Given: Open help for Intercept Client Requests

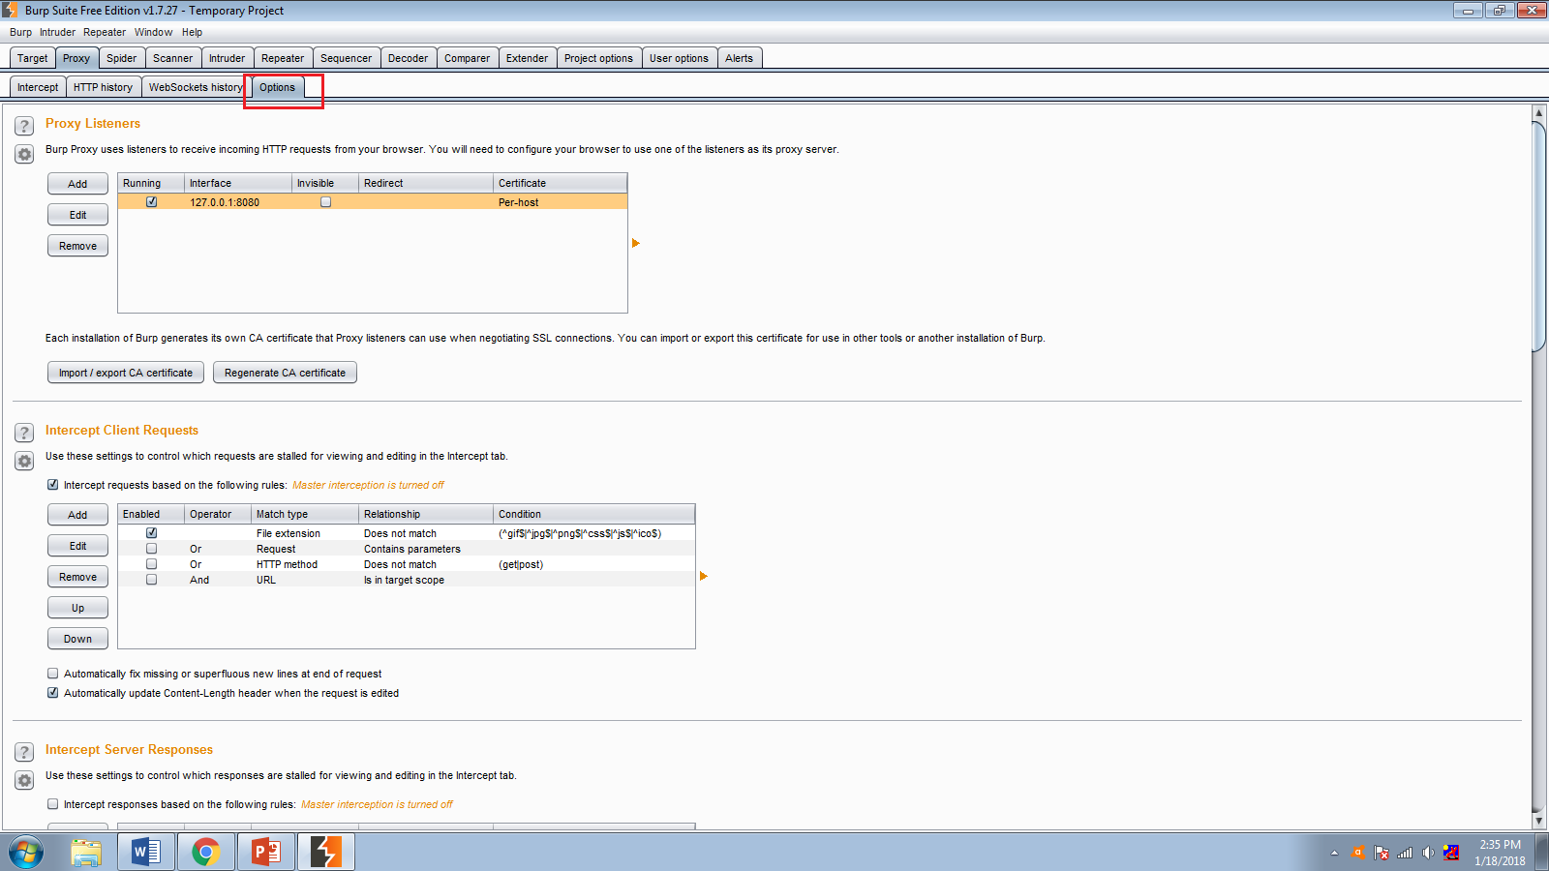Looking at the screenshot, I should click(x=24, y=433).
